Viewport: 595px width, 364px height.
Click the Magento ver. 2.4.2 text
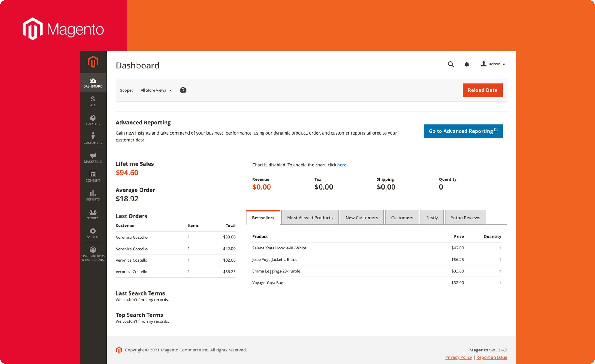click(488, 350)
